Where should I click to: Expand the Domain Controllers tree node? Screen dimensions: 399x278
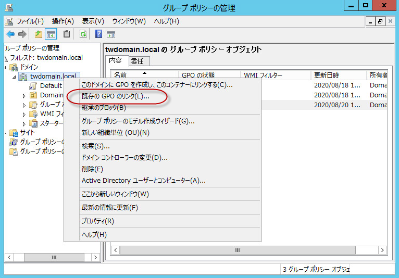click(x=24, y=95)
